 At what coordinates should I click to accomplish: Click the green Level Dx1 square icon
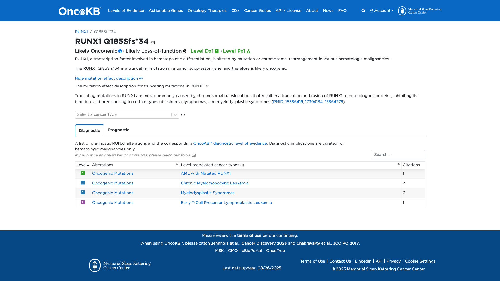pyautogui.click(x=216, y=51)
